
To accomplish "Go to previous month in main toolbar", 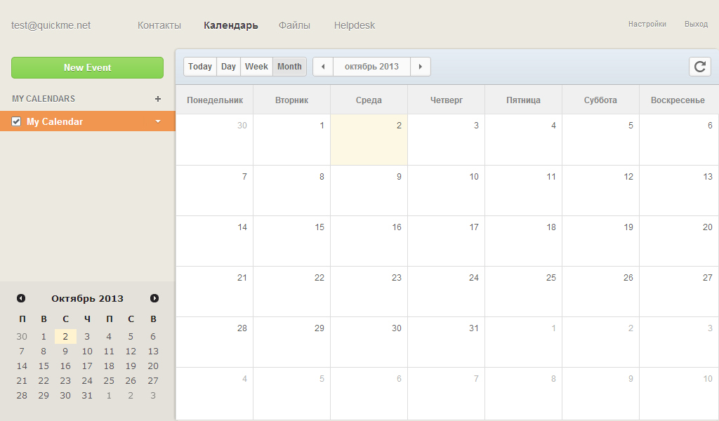I will pos(323,67).
